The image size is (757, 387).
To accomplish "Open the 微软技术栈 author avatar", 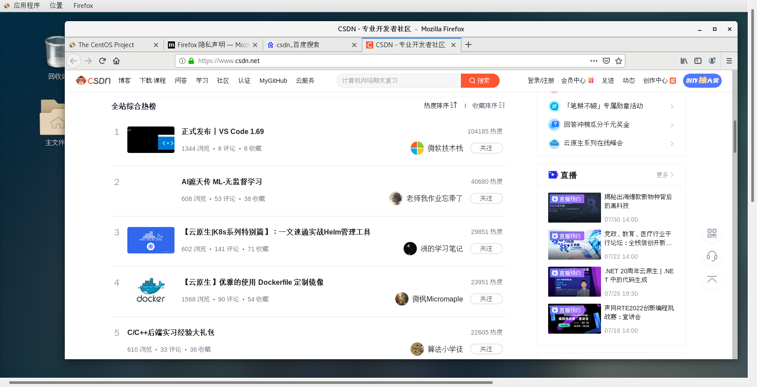I will [x=417, y=148].
